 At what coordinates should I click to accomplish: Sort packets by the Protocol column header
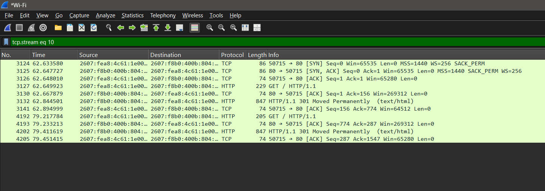tap(232, 55)
